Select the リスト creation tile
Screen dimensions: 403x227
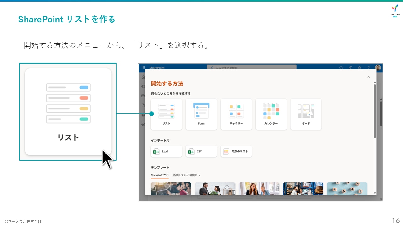pyautogui.click(x=166, y=114)
